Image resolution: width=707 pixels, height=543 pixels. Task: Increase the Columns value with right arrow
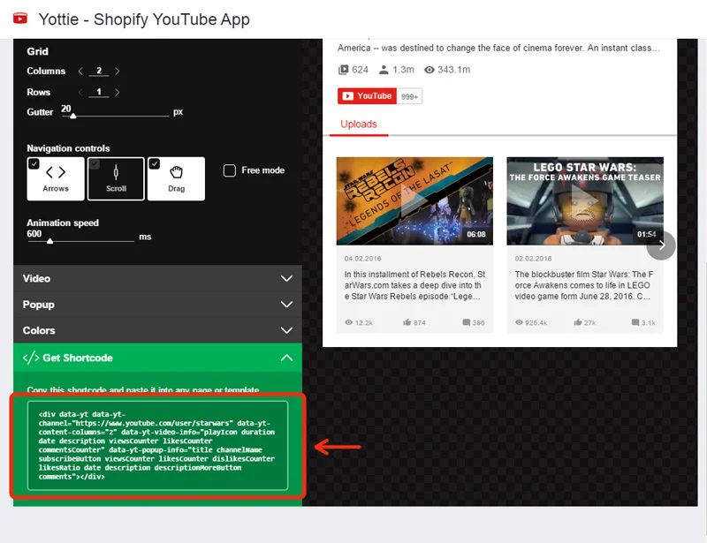(x=118, y=71)
